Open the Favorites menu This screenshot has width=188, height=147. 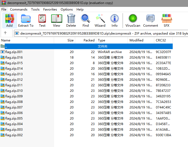coord(50,9)
